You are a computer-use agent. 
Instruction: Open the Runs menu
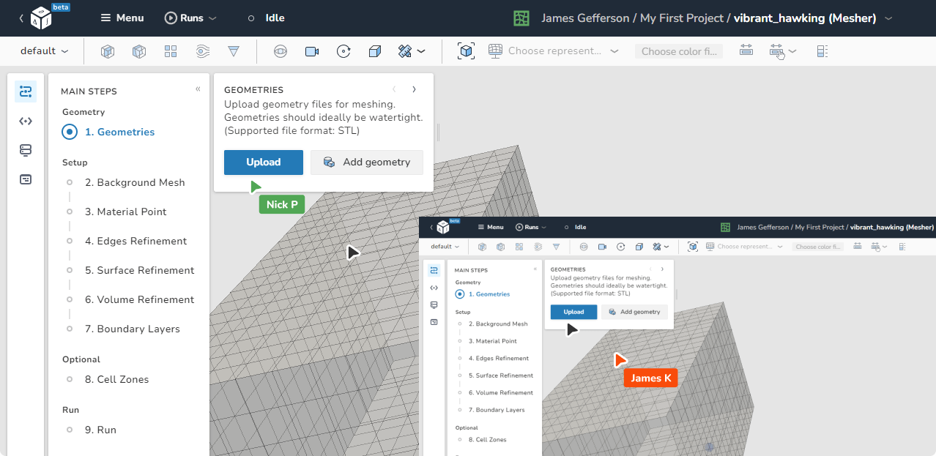[190, 18]
